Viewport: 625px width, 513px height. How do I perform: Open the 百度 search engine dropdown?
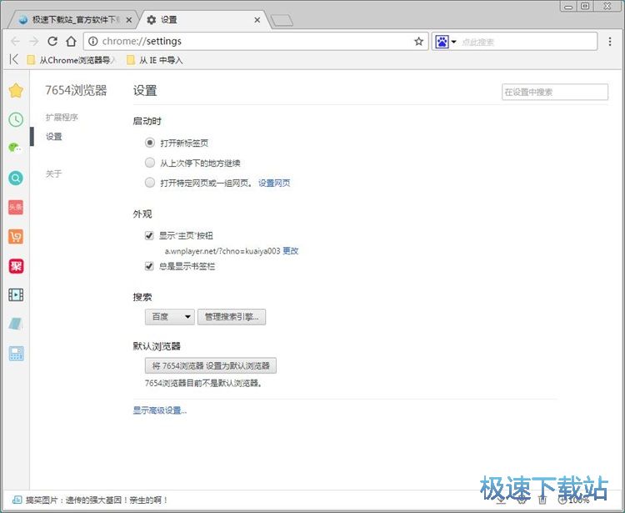(x=170, y=317)
